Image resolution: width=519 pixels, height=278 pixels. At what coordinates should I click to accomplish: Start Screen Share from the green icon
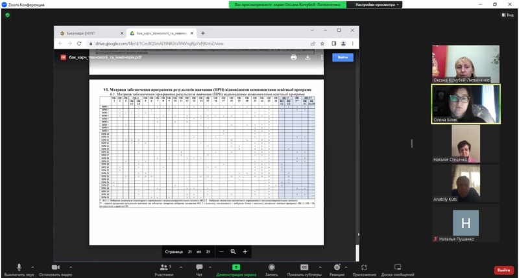click(x=236, y=267)
